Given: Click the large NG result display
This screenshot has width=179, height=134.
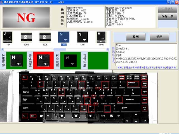Looking at the screenshot, I should [x=26, y=17].
